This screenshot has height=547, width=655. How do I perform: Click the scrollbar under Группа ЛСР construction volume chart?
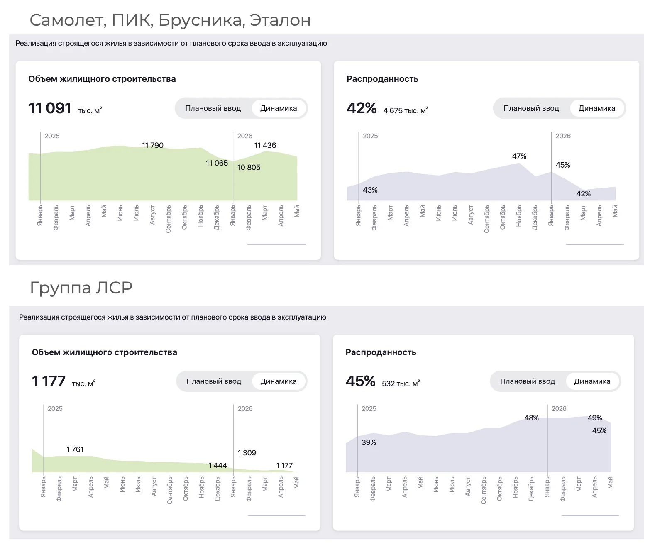tap(276, 515)
